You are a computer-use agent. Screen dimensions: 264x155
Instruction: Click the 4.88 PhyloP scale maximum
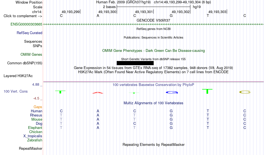(36, 85)
